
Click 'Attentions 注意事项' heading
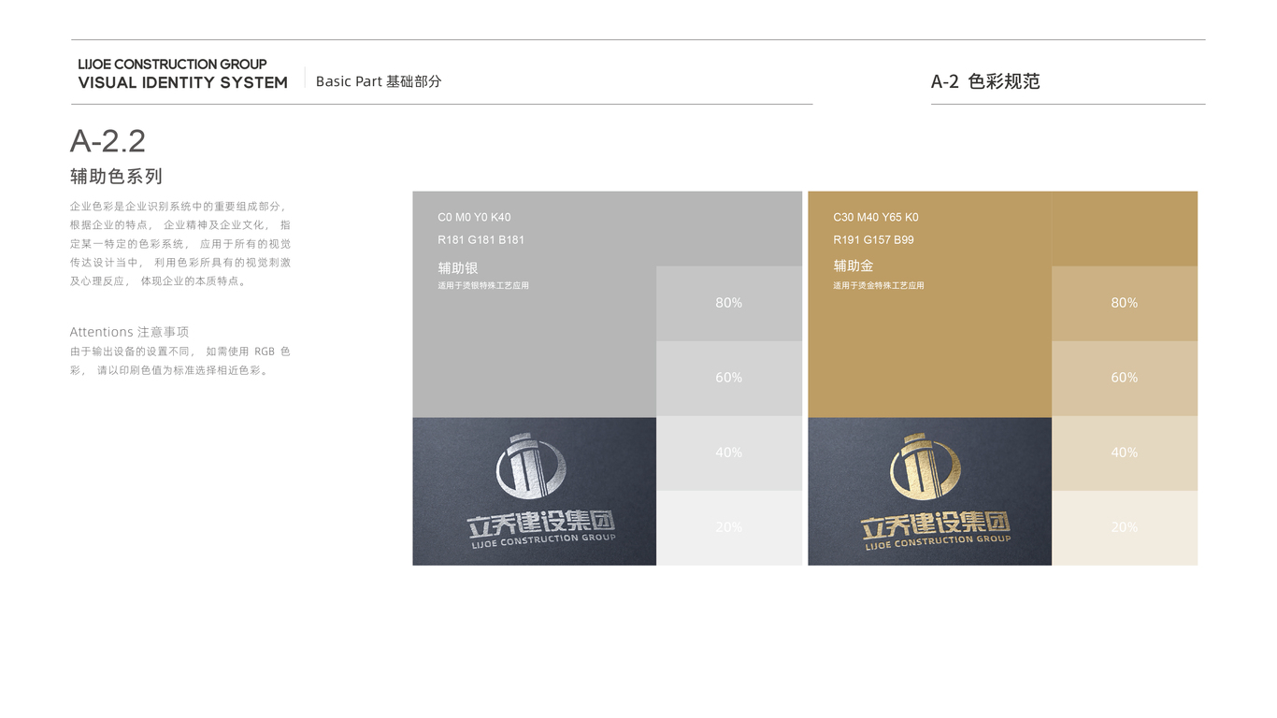point(129,332)
